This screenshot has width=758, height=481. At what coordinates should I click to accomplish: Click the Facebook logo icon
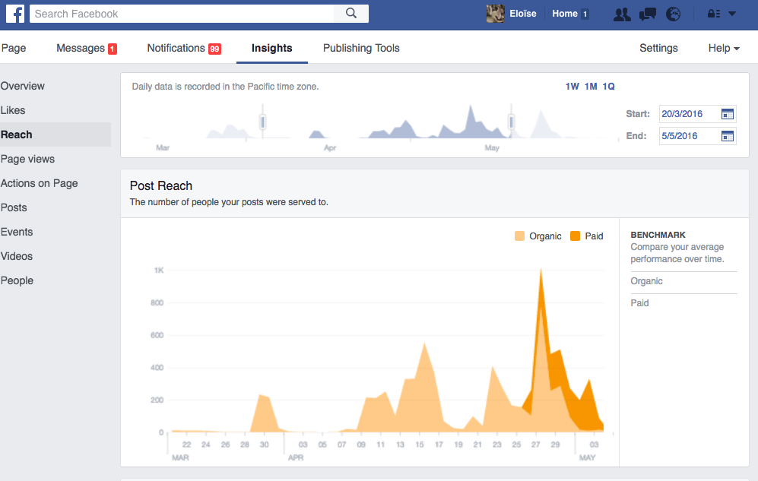[x=14, y=14]
